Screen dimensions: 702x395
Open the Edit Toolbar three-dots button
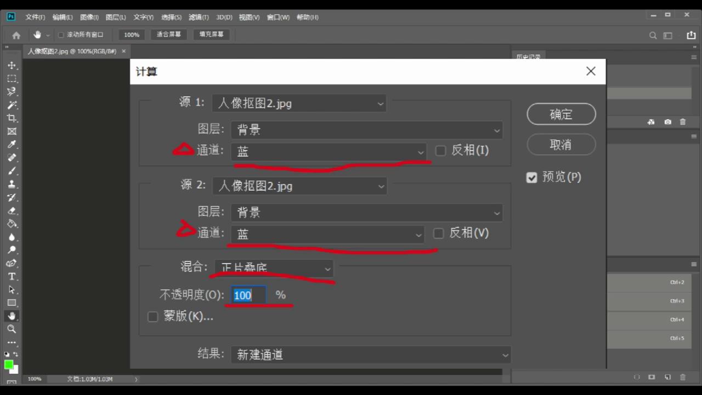point(12,342)
